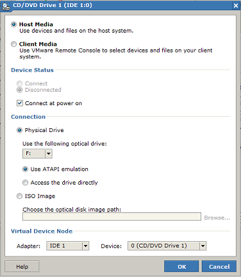Image resolution: width=241 pixels, height=277 pixels.
Task: Click the 'Adapter:' label
Action: point(28,246)
